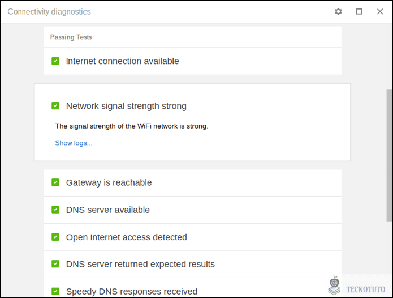The height and width of the screenshot is (298, 393).
Task: Click green check beside DNS server returned results
Action: 55,264
